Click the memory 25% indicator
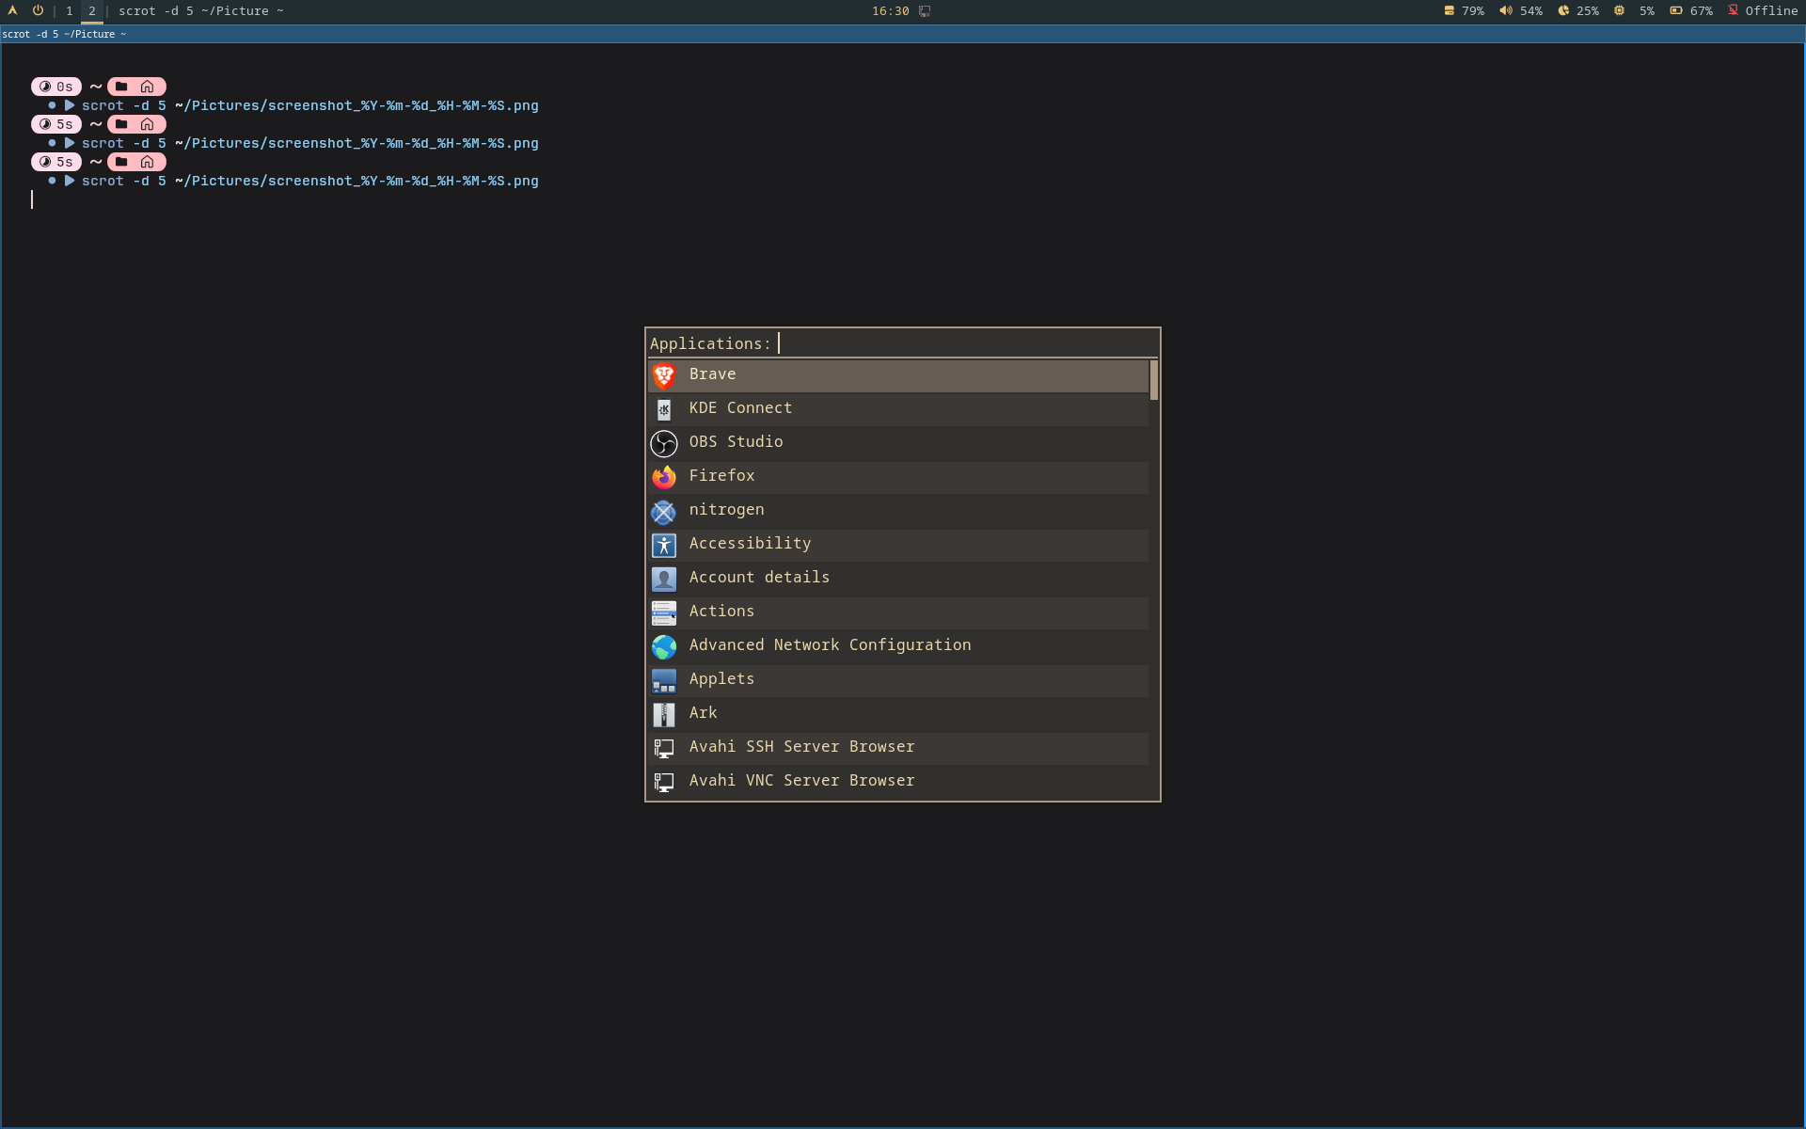This screenshot has height=1129, width=1806. (x=1578, y=10)
